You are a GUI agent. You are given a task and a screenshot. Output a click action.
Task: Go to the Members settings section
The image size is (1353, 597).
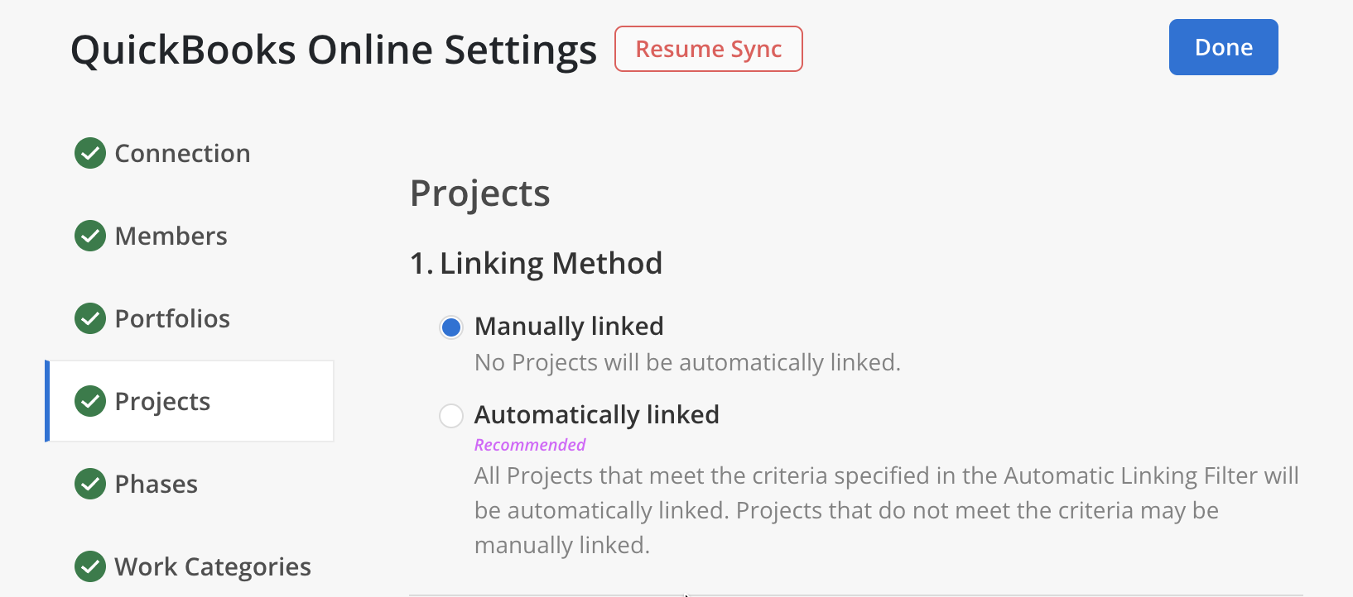coord(171,236)
